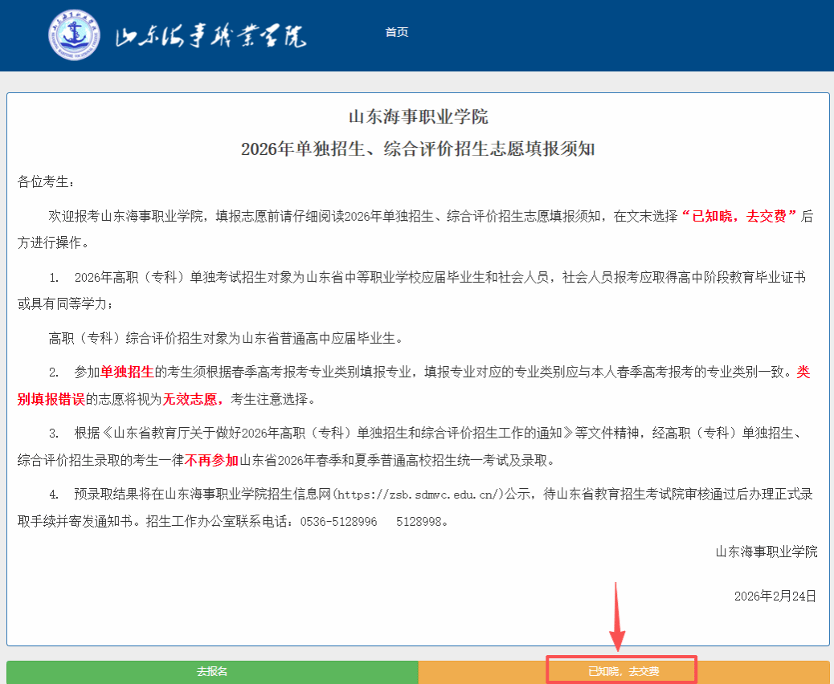834x684 pixels.
Task: Click the date 2026年2月24日
Action: [775, 596]
